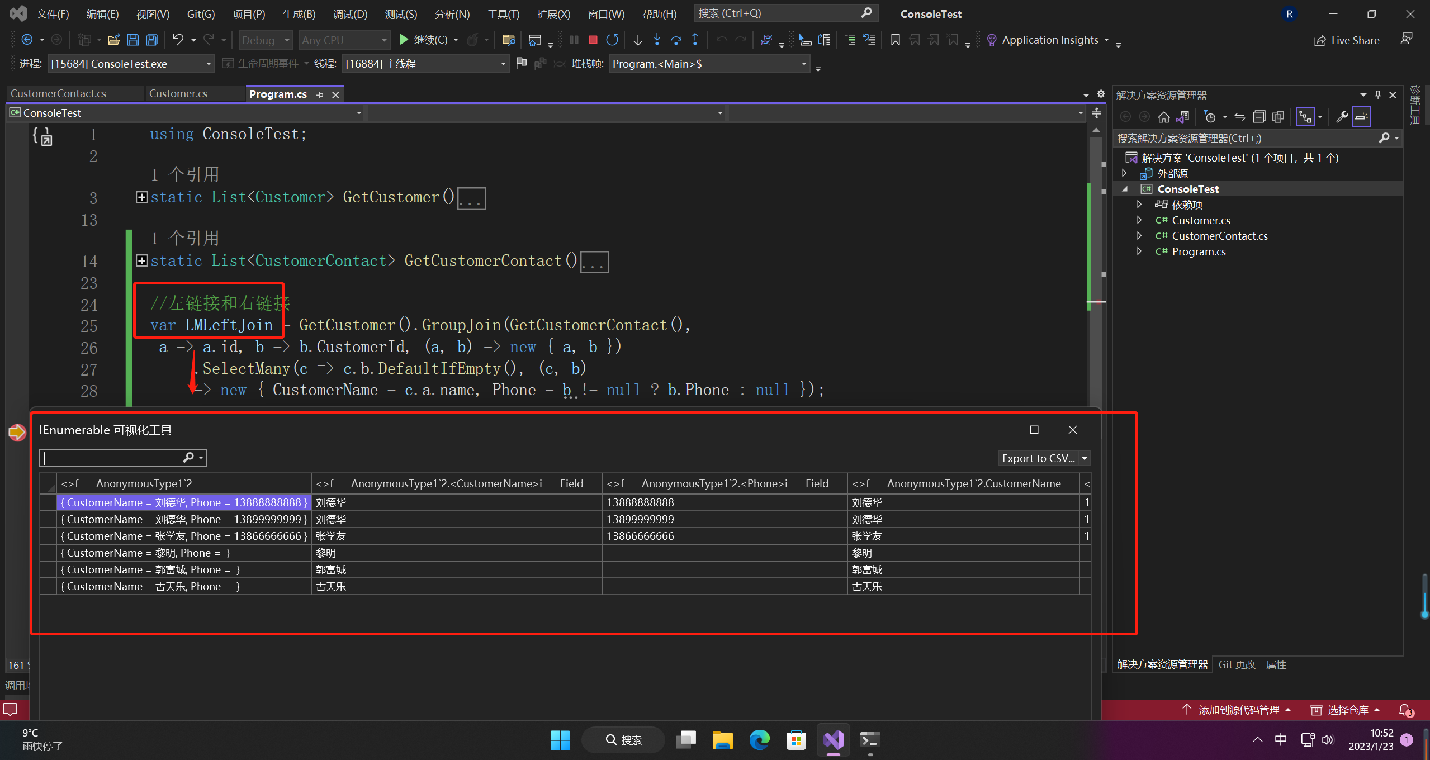Click the Save All icon
This screenshot has height=760, width=1430.
pos(151,40)
